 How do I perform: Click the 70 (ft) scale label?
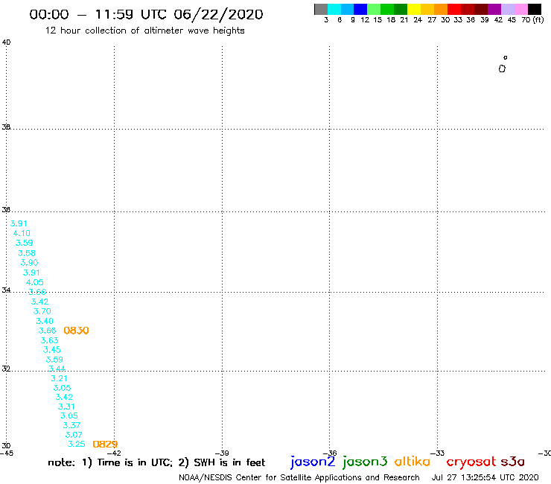(x=532, y=20)
